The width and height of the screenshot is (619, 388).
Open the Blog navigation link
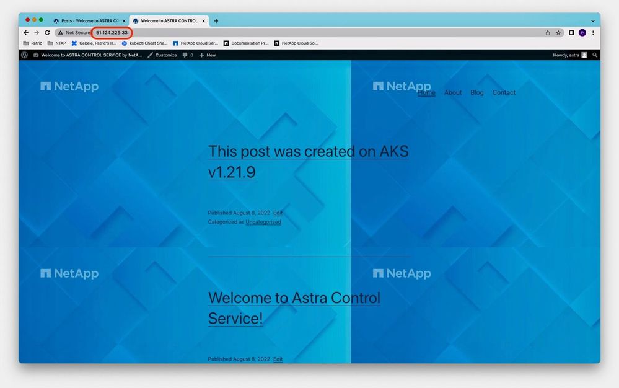[477, 92]
